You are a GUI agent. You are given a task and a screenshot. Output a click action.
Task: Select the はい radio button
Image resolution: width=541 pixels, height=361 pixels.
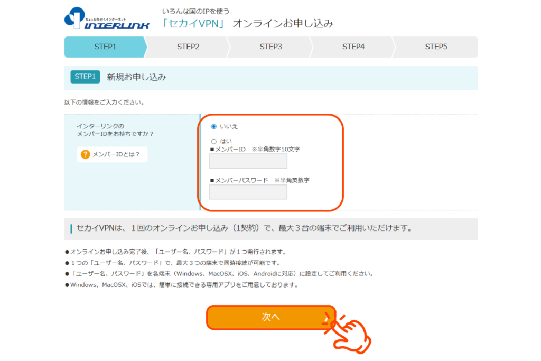point(214,141)
